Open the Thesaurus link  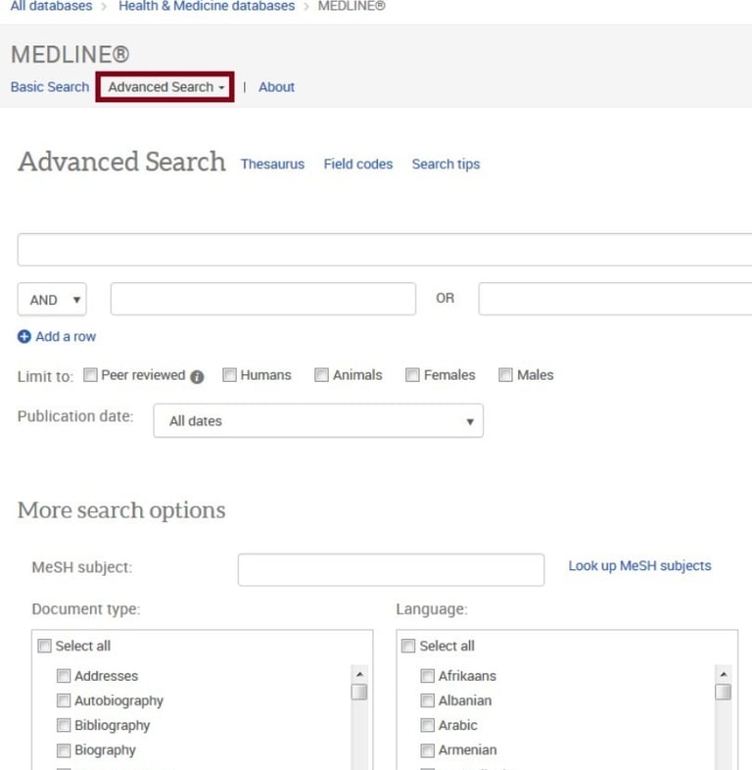coord(272,164)
